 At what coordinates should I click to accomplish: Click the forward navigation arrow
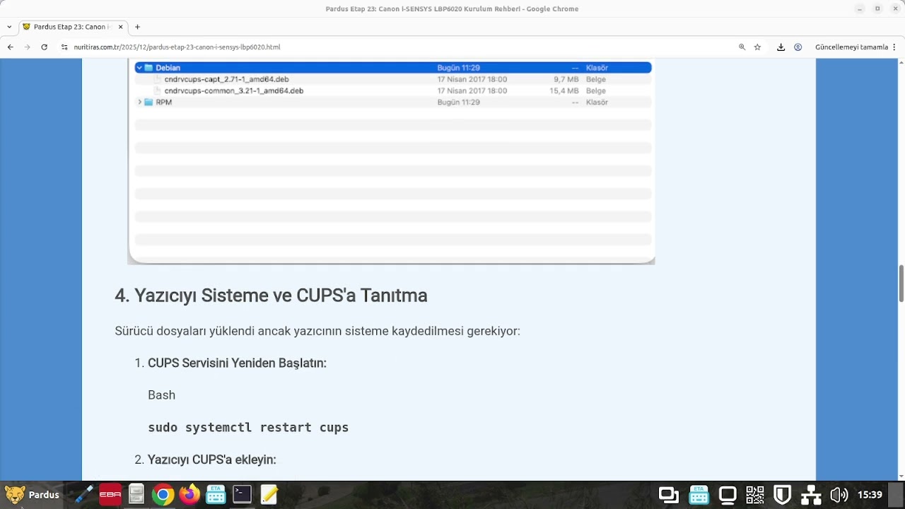point(27,47)
